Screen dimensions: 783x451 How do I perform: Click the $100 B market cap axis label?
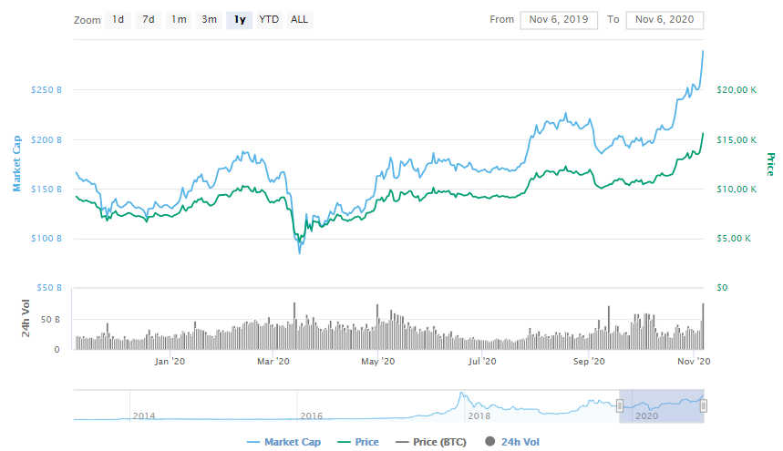click(x=46, y=239)
